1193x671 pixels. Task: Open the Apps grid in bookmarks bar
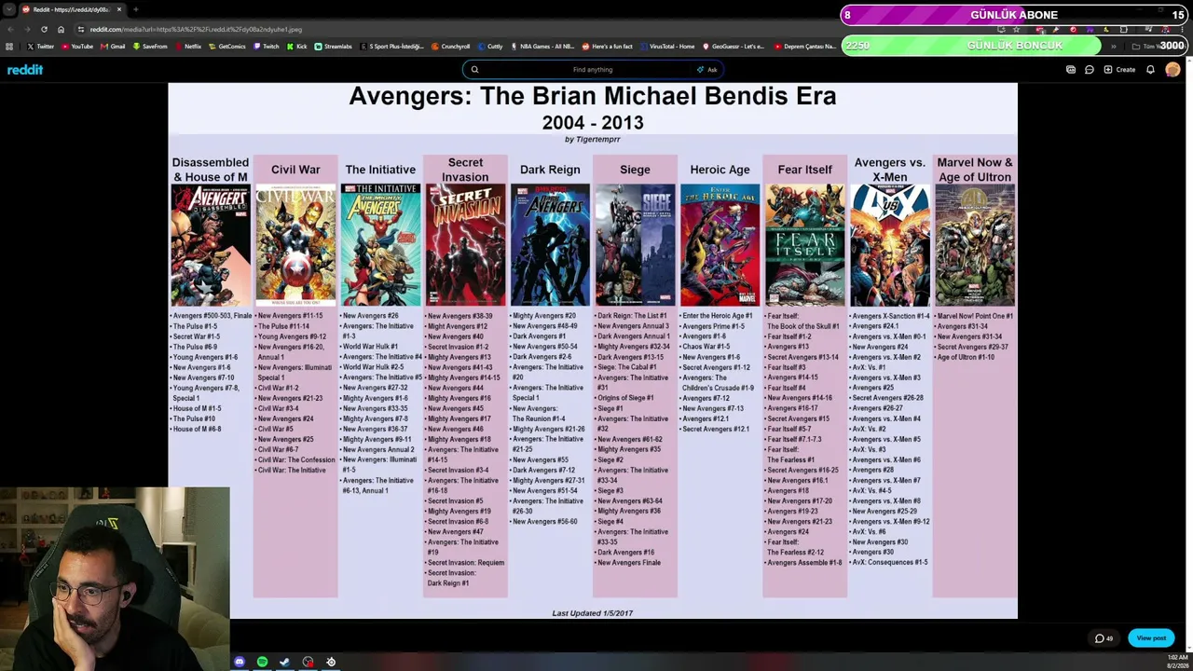tap(9, 47)
